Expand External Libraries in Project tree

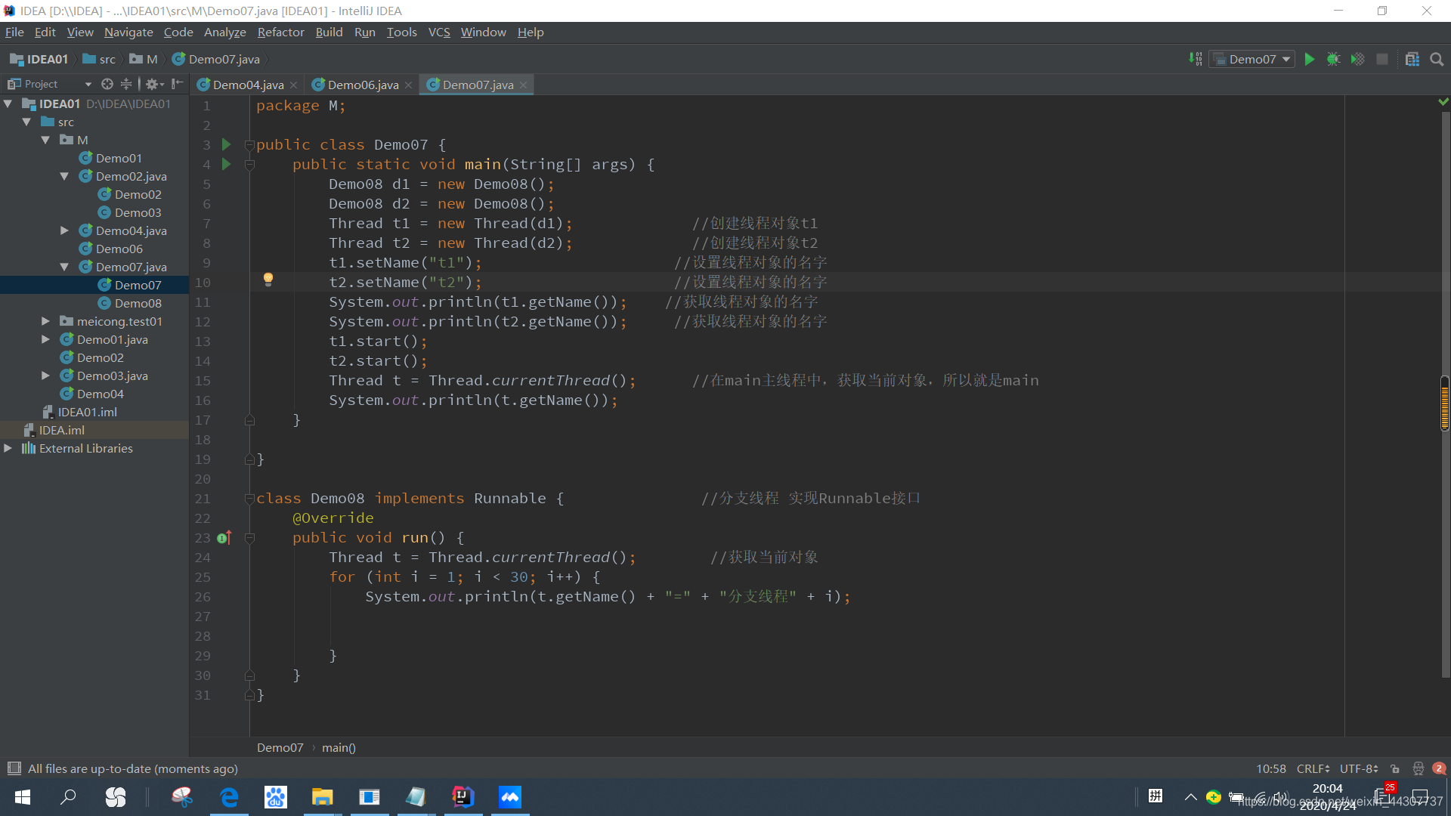tap(8, 448)
